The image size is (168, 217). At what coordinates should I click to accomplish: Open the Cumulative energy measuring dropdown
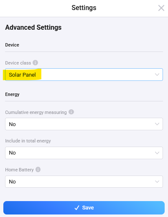(84, 124)
